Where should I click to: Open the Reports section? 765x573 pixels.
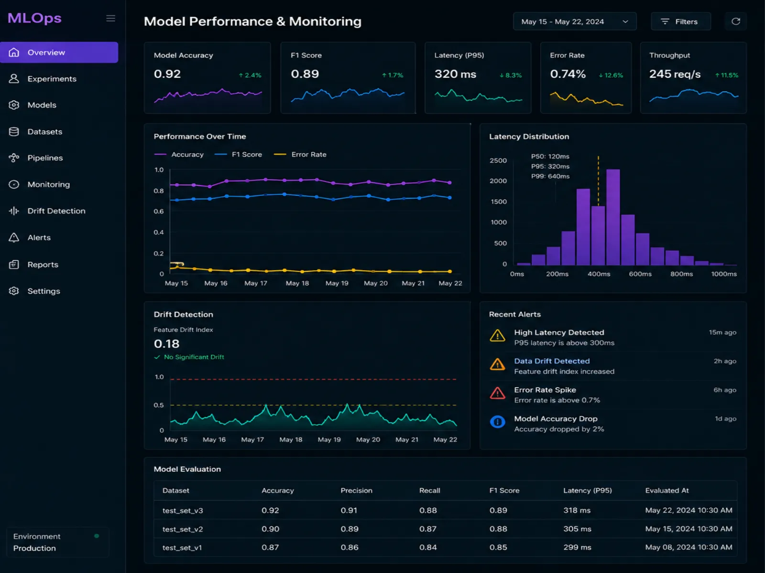click(x=59, y=265)
